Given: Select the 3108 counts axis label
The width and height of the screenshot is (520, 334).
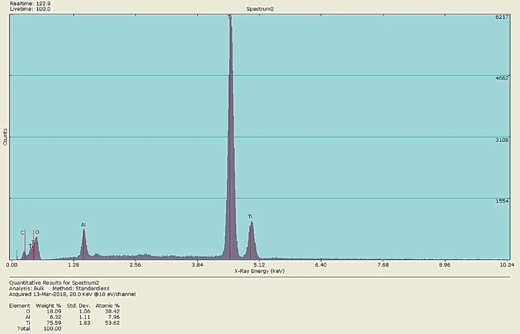Looking at the screenshot, I should (x=502, y=140).
